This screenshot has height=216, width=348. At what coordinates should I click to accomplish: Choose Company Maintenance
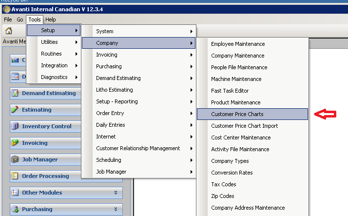tap(252, 56)
